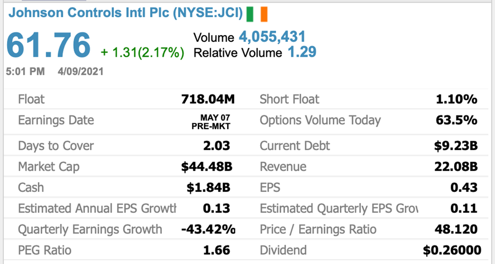Image resolution: width=495 pixels, height=264 pixels.
Task: Click the Cash label
Action: click(31, 188)
